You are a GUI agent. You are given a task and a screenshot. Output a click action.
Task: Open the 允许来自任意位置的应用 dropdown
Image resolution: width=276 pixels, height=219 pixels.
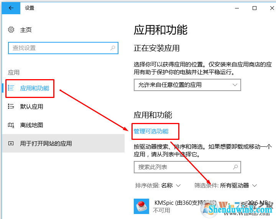pos(187,85)
